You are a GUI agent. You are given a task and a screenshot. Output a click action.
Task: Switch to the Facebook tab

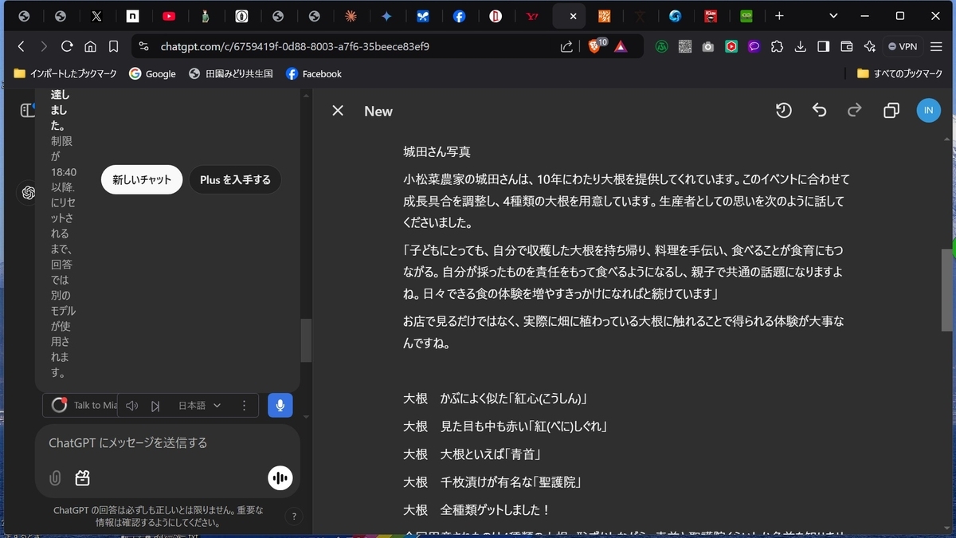pyautogui.click(x=460, y=16)
